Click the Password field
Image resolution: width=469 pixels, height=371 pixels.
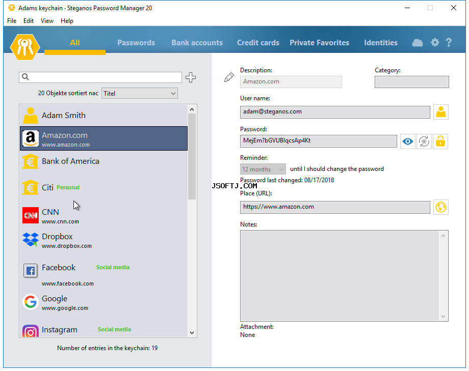(x=319, y=141)
